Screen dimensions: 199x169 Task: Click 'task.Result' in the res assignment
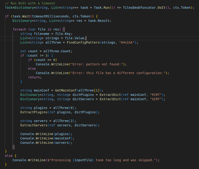pyautogui.click(x=99, y=21)
